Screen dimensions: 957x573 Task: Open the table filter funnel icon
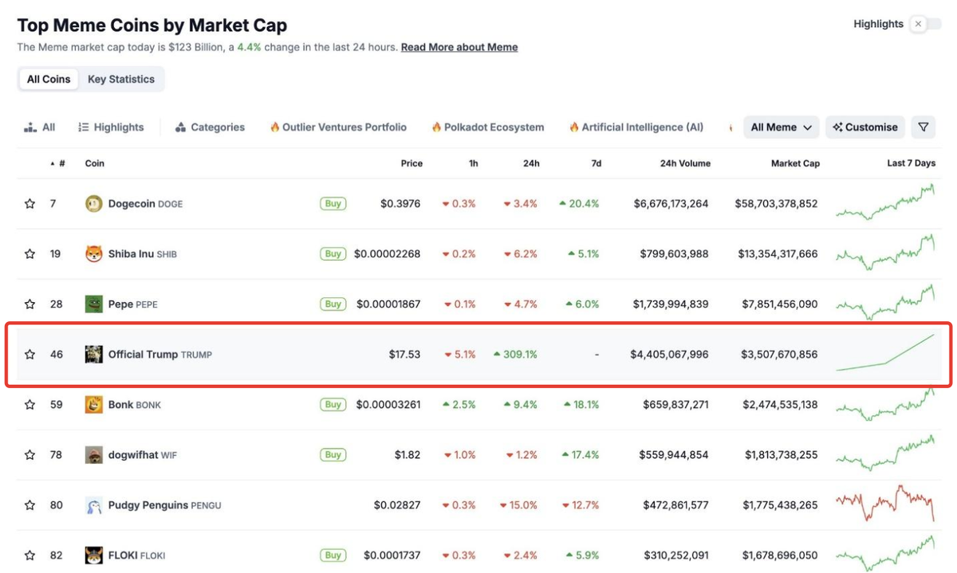pos(924,127)
